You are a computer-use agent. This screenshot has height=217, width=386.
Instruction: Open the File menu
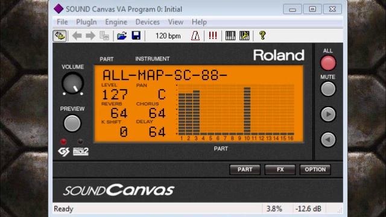[x=62, y=22]
